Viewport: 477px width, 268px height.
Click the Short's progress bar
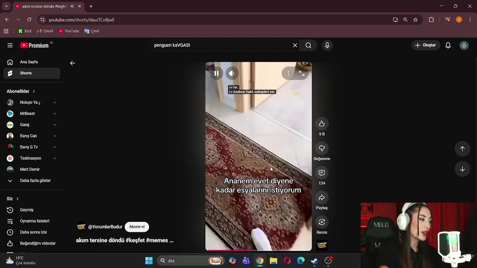259,250
